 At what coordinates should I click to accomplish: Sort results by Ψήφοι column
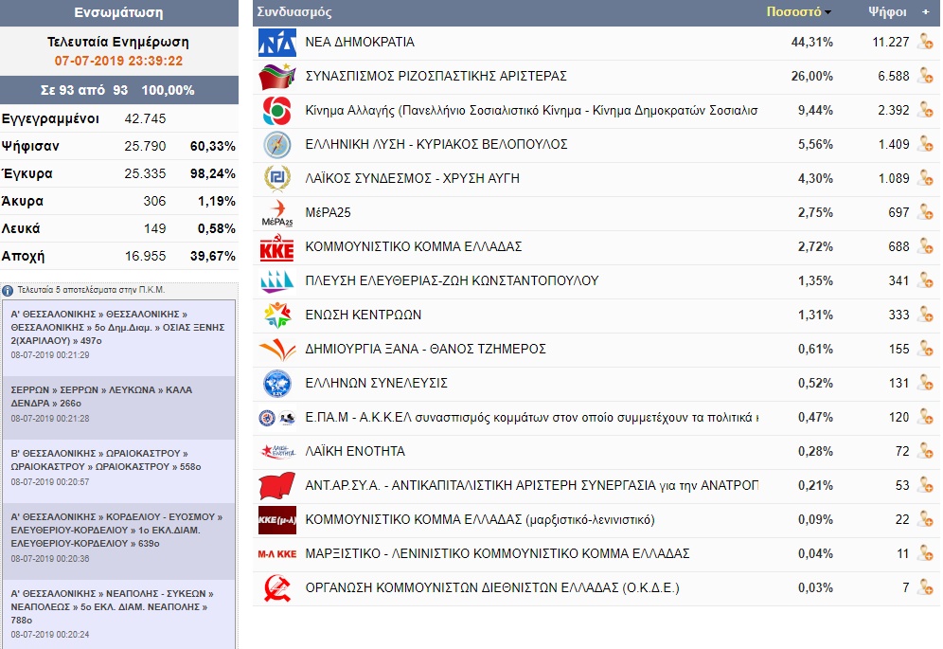pos(887,12)
